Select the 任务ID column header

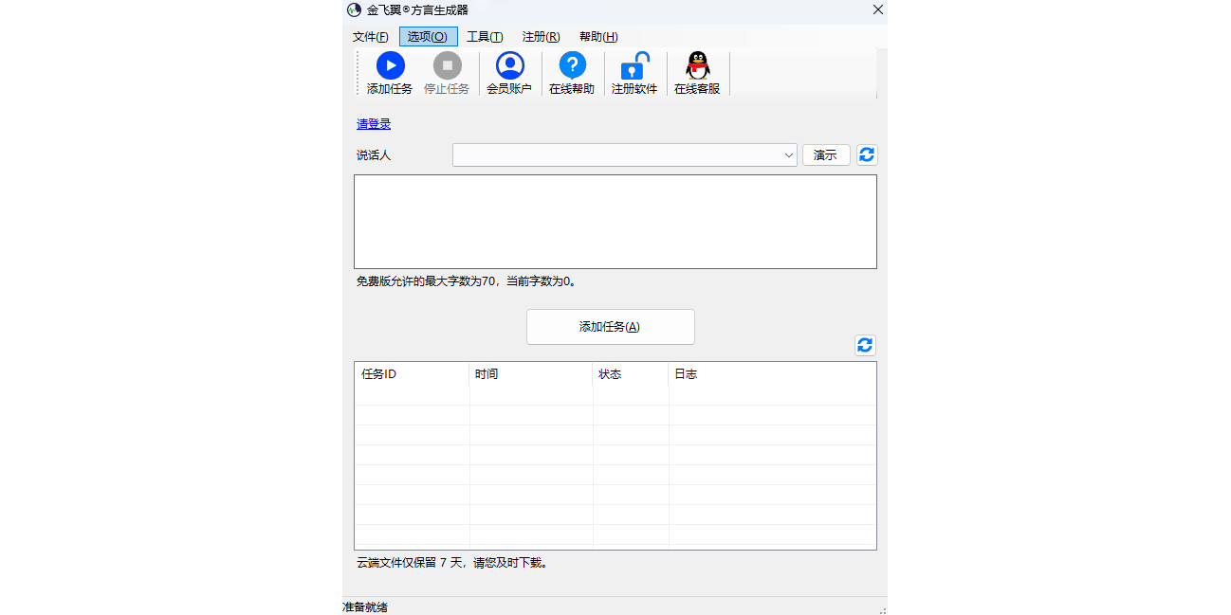(x=412, y=374)
